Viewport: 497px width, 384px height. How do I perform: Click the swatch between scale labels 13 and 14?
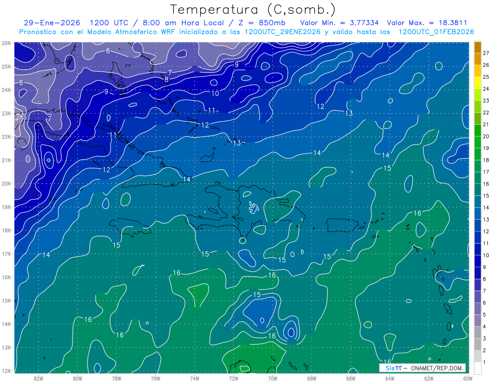478,213
